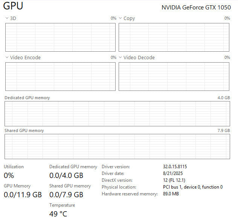
Task: Click inside the 3D usage graph
Action: [60, 37]
